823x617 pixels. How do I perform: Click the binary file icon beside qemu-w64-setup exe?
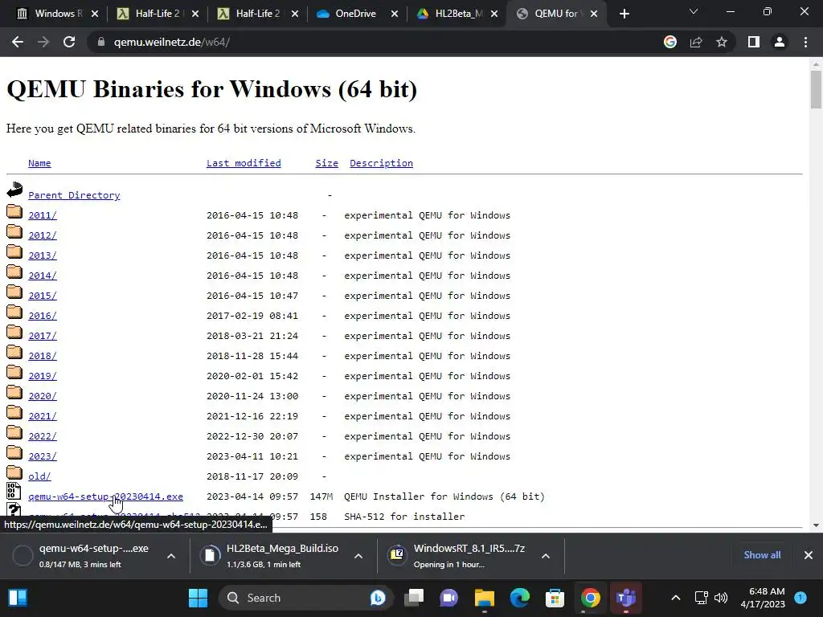pyautogui.click(x=14, y=491)
